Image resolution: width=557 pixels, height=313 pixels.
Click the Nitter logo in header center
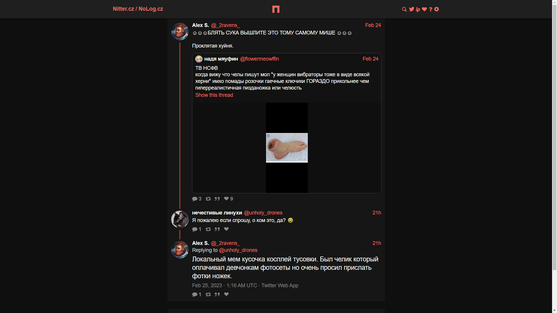coord(276,9)
